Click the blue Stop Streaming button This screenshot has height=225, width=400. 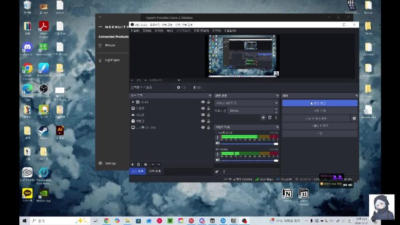coord(319,103)
